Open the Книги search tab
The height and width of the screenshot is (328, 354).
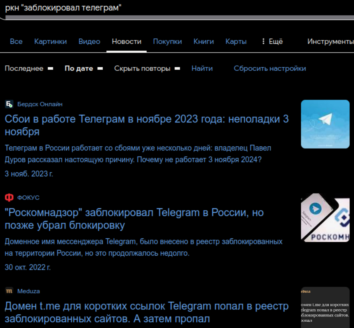pyautogui.click(x=203, y=42)
